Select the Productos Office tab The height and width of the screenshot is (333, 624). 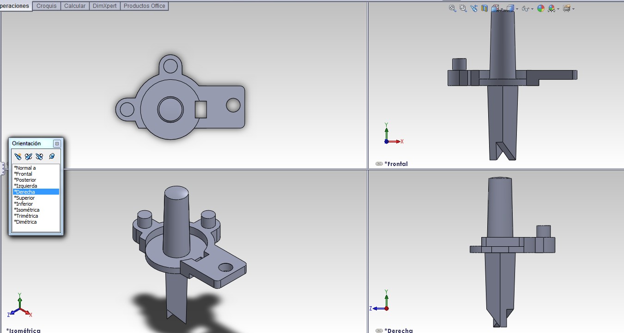[x=144, y=6]
